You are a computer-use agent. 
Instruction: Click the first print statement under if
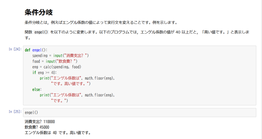pyautogui.click(x=77, y=78)
